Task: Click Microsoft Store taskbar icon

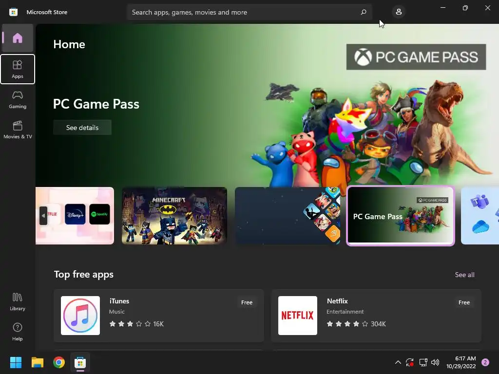Action: tap(80, 362)
